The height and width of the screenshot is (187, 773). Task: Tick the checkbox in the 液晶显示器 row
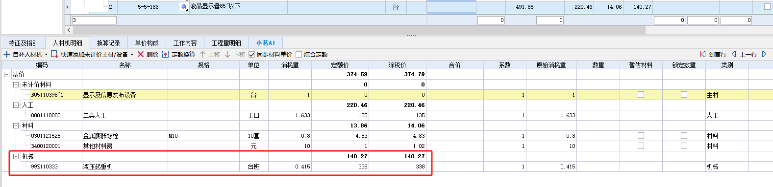pyautogui.click(x=767, y=7)
